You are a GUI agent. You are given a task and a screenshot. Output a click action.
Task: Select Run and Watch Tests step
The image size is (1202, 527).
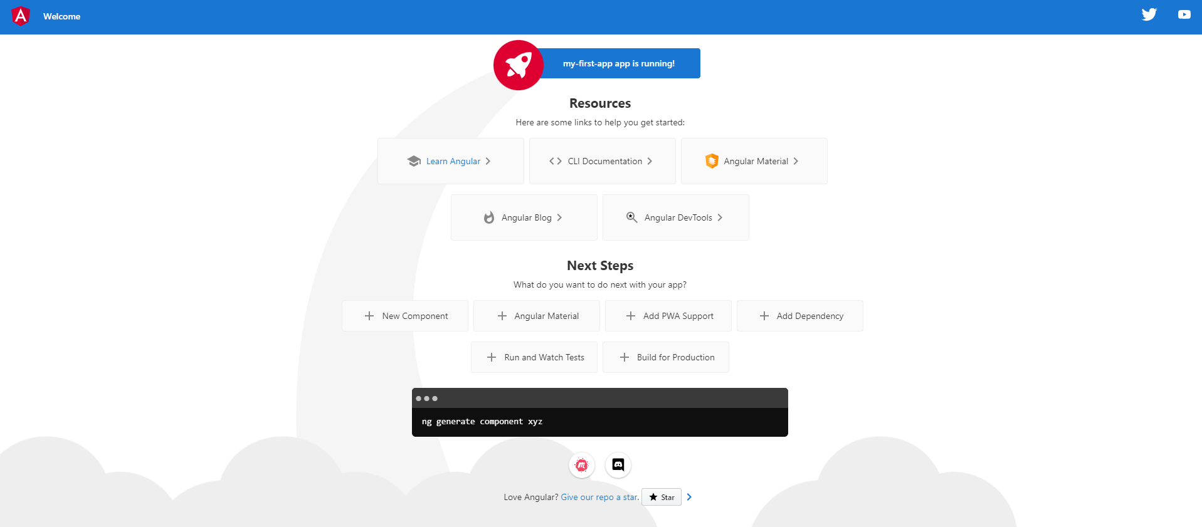click(534, 357)
